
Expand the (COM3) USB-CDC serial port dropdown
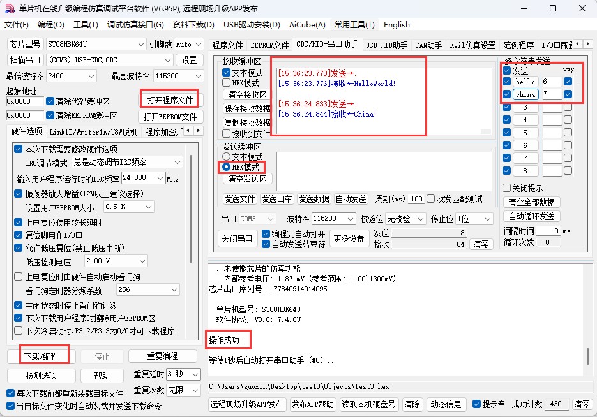pyautogui.click(x=168, y=60)
